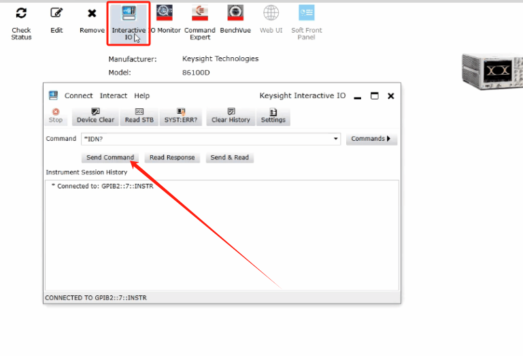Expand the Command combo box dropdown arrow
The height and width of the screenshot is (356, 523).
point(336,139)
